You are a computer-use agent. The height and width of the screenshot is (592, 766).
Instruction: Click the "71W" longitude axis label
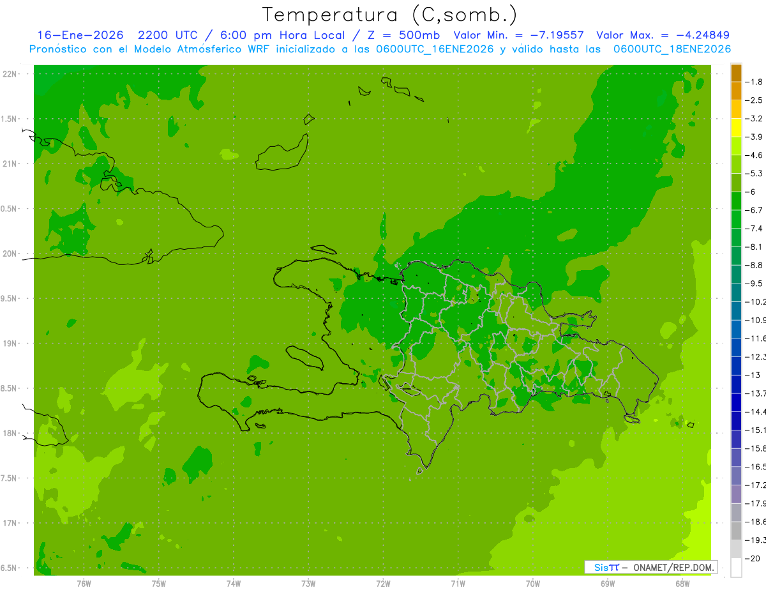pos(458,584)
